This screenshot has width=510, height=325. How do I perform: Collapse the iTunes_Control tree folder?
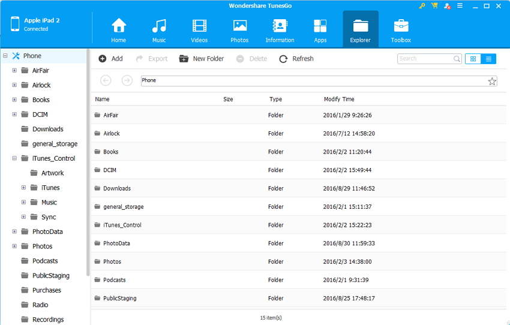14,158
